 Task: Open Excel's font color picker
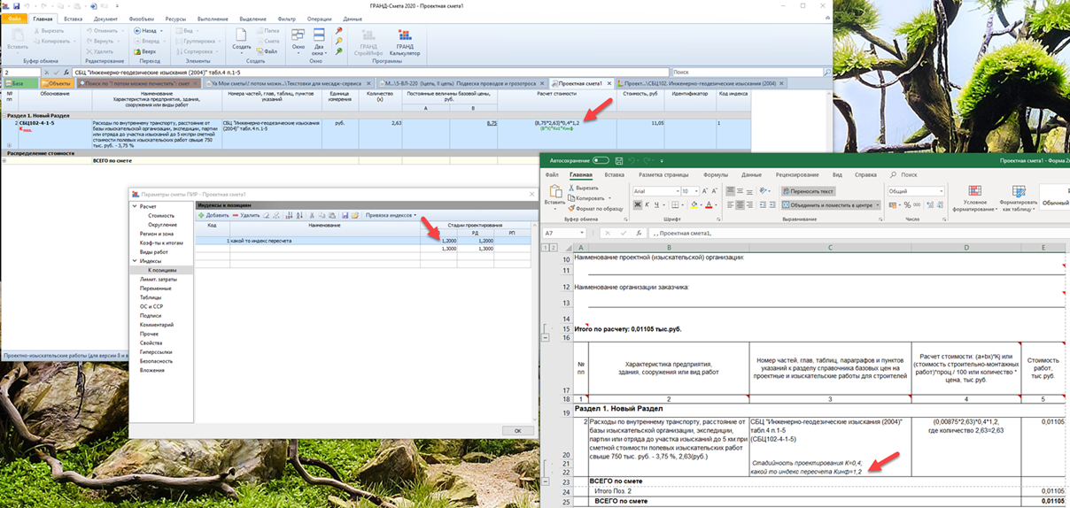coord(709,205)
